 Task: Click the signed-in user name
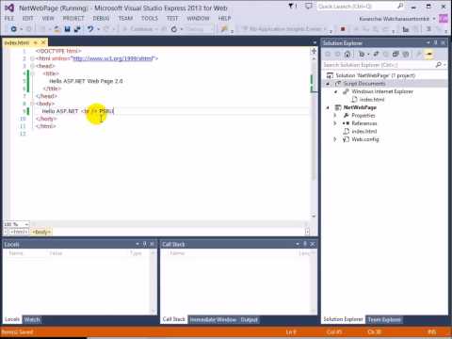pyautogui.click(x=395, y=19)
